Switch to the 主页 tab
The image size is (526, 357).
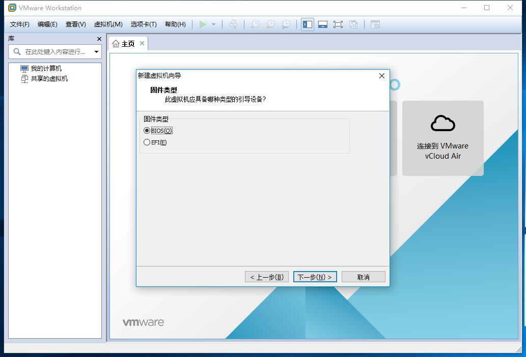pos(127,43)
